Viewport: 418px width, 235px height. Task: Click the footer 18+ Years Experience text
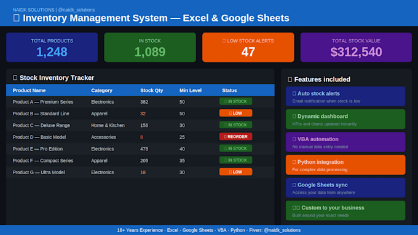[209, 230]
